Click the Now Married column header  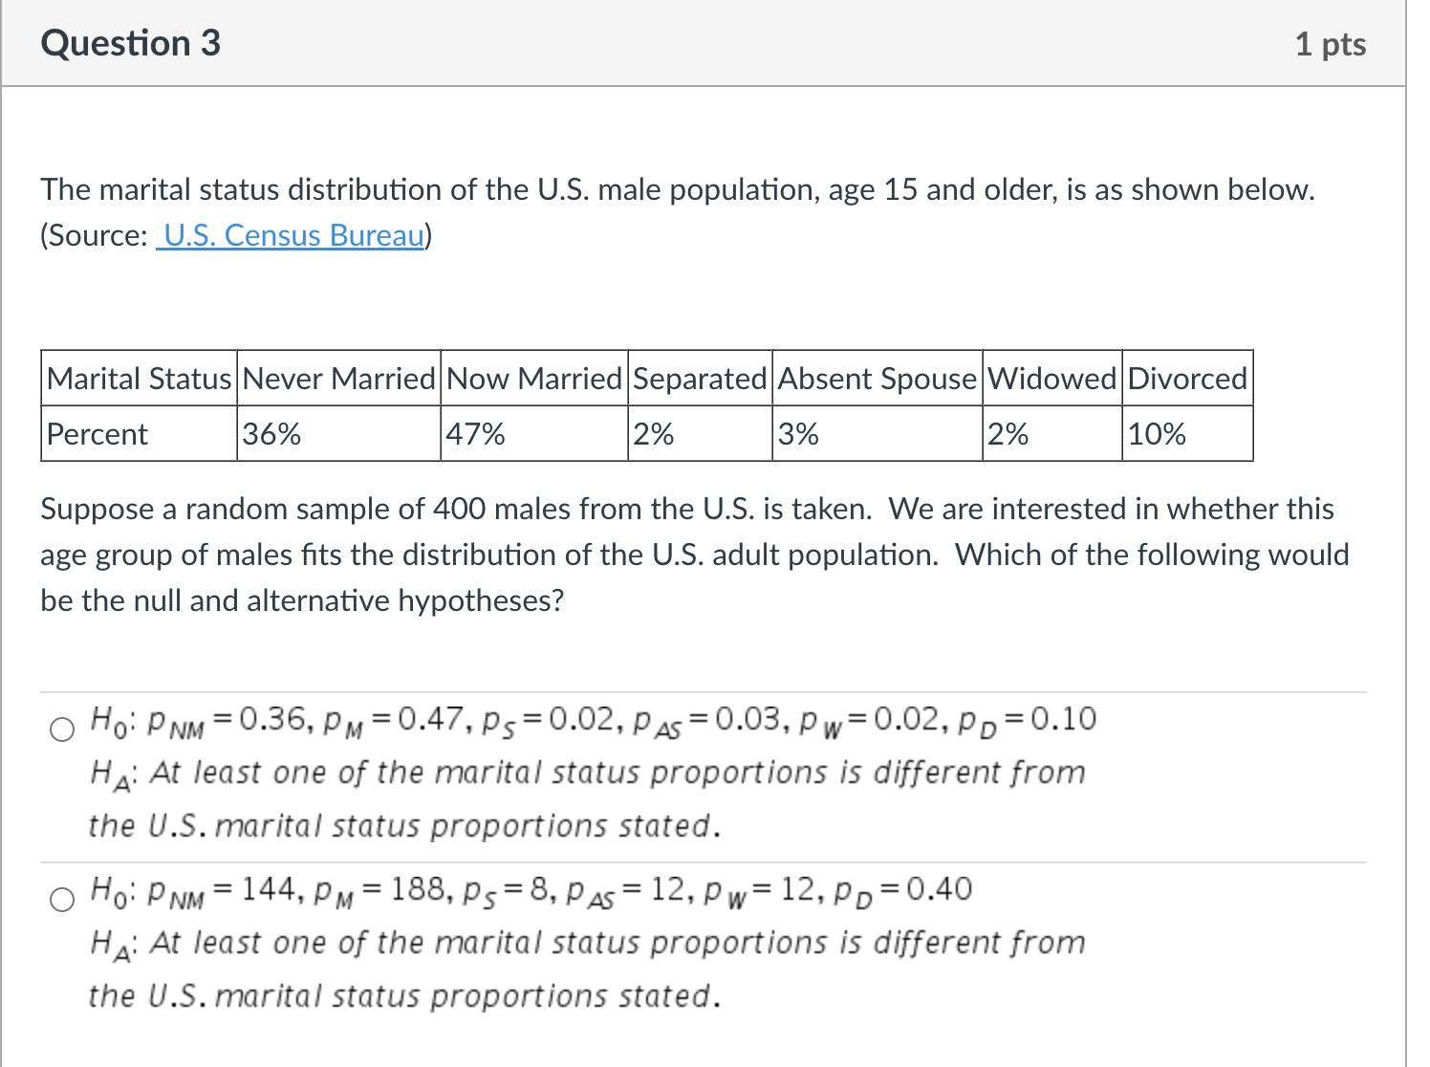click(532, 379)
